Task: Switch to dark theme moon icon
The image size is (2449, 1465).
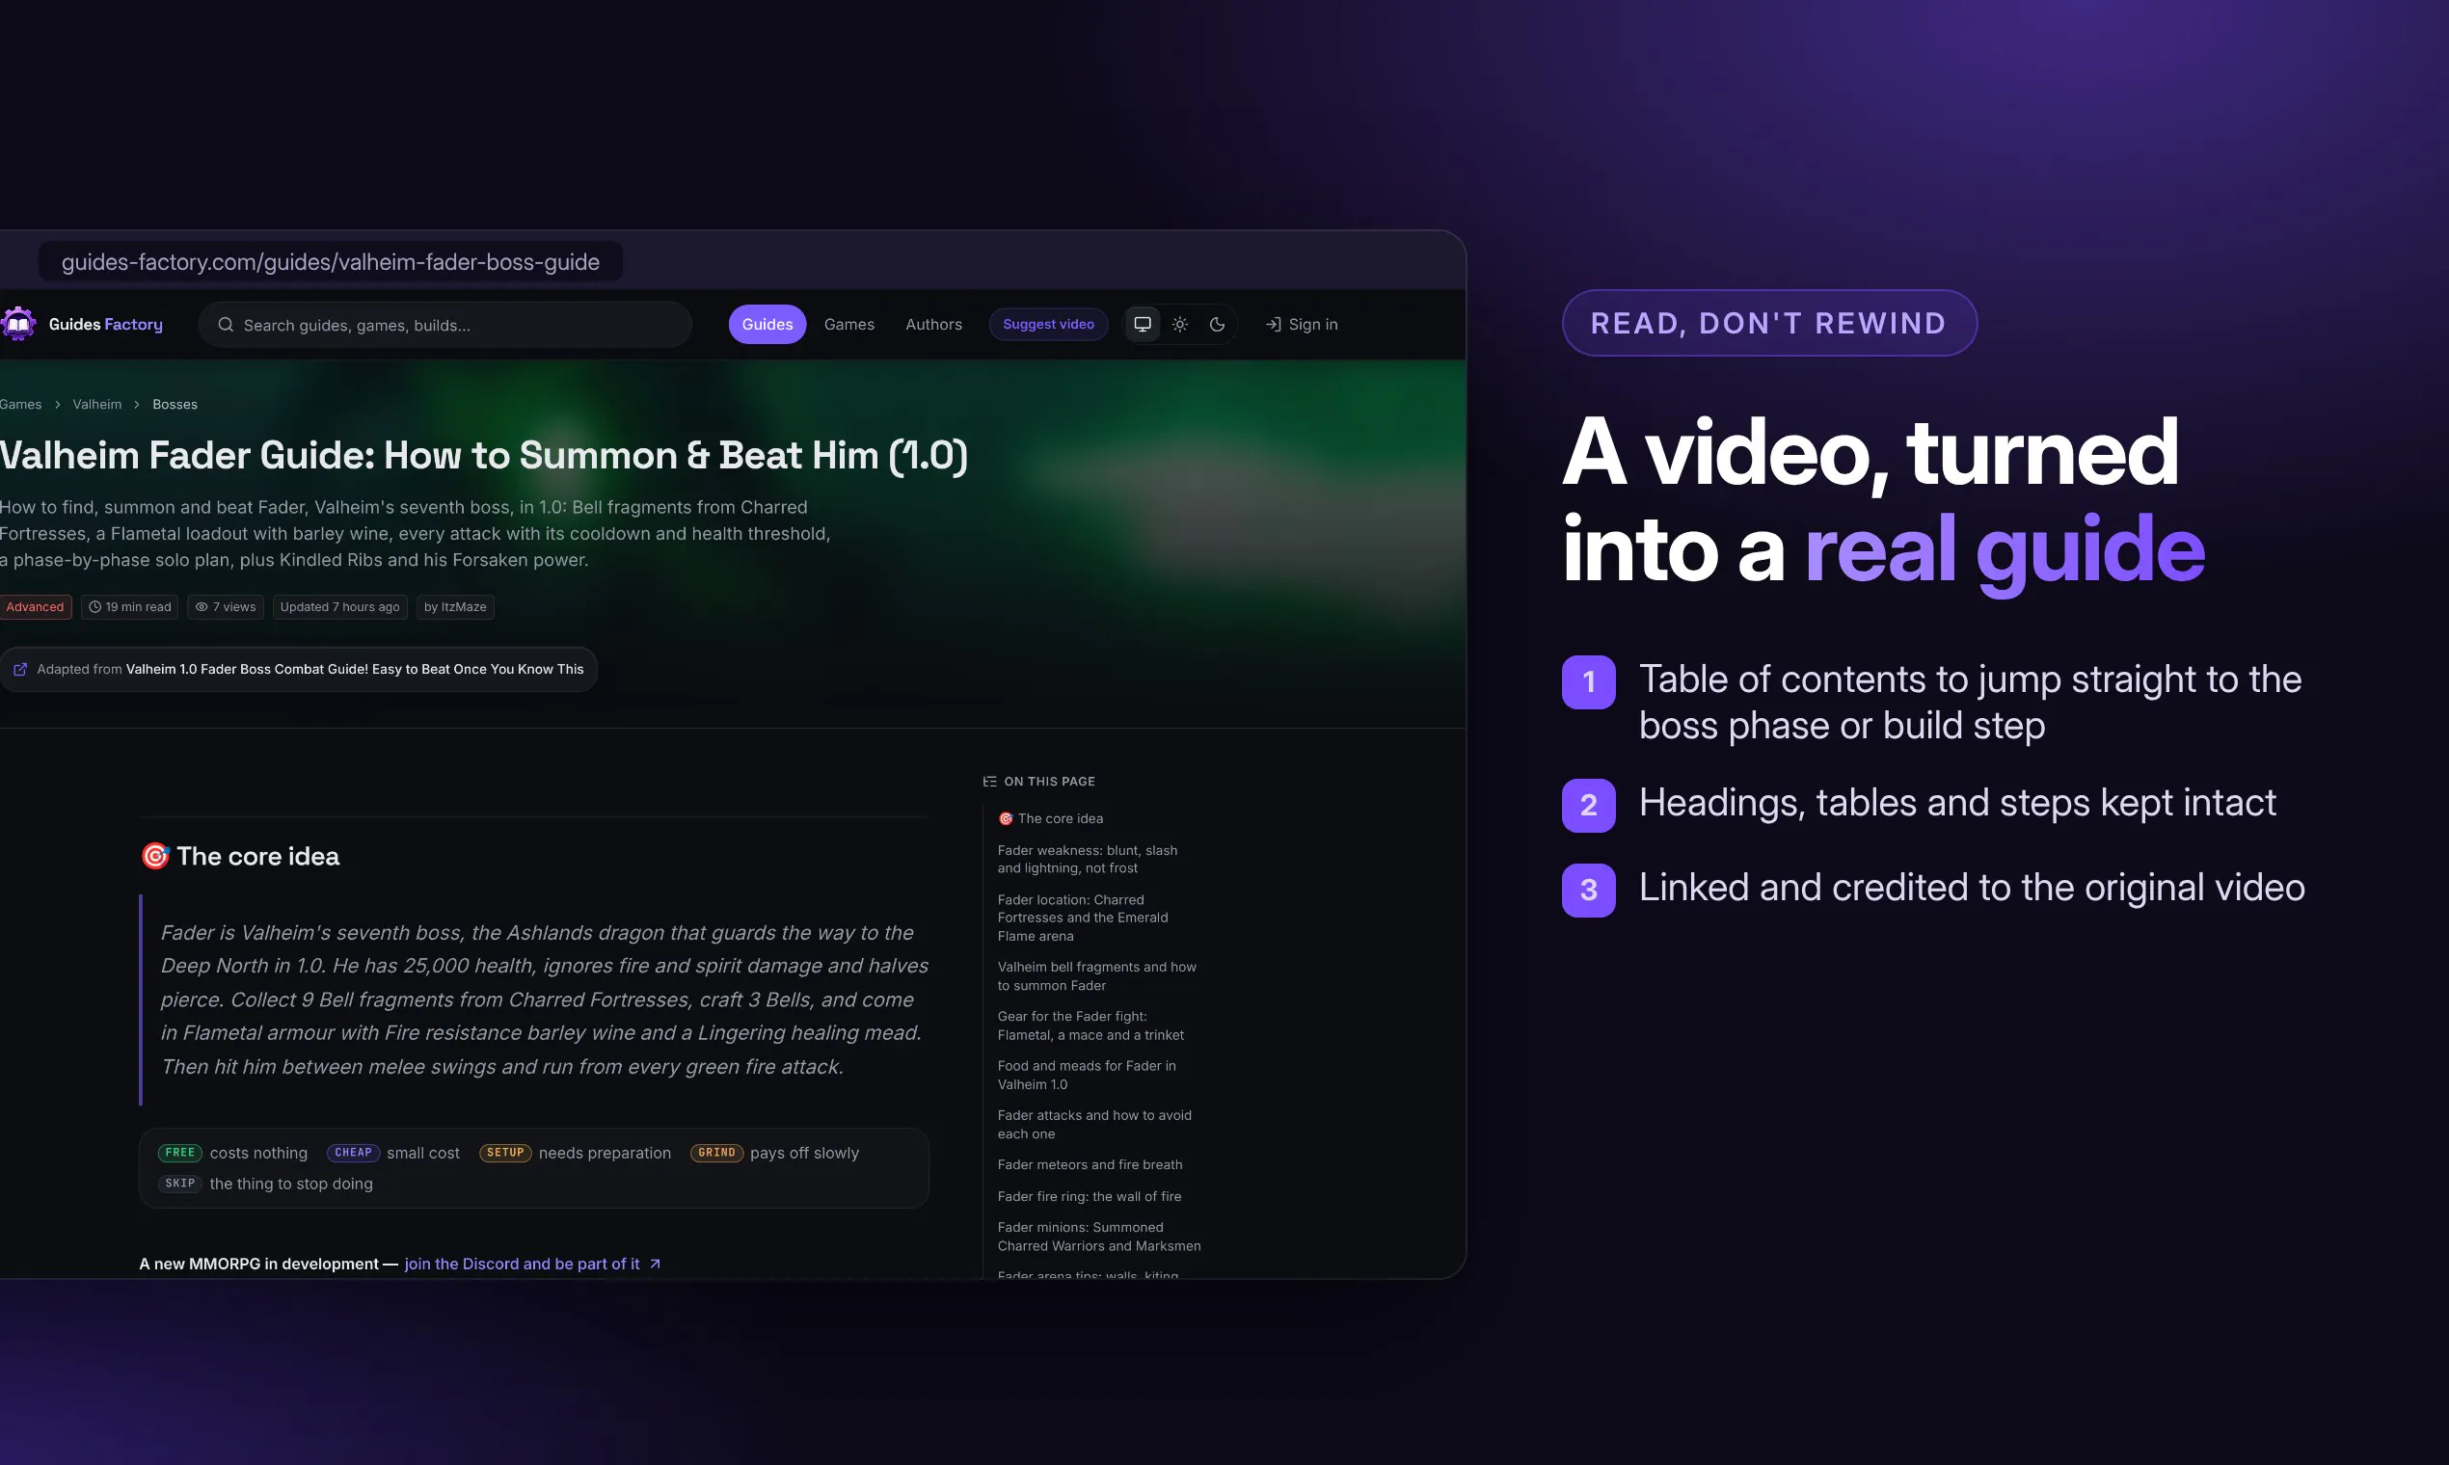Action: click(x=1218, y=324)
